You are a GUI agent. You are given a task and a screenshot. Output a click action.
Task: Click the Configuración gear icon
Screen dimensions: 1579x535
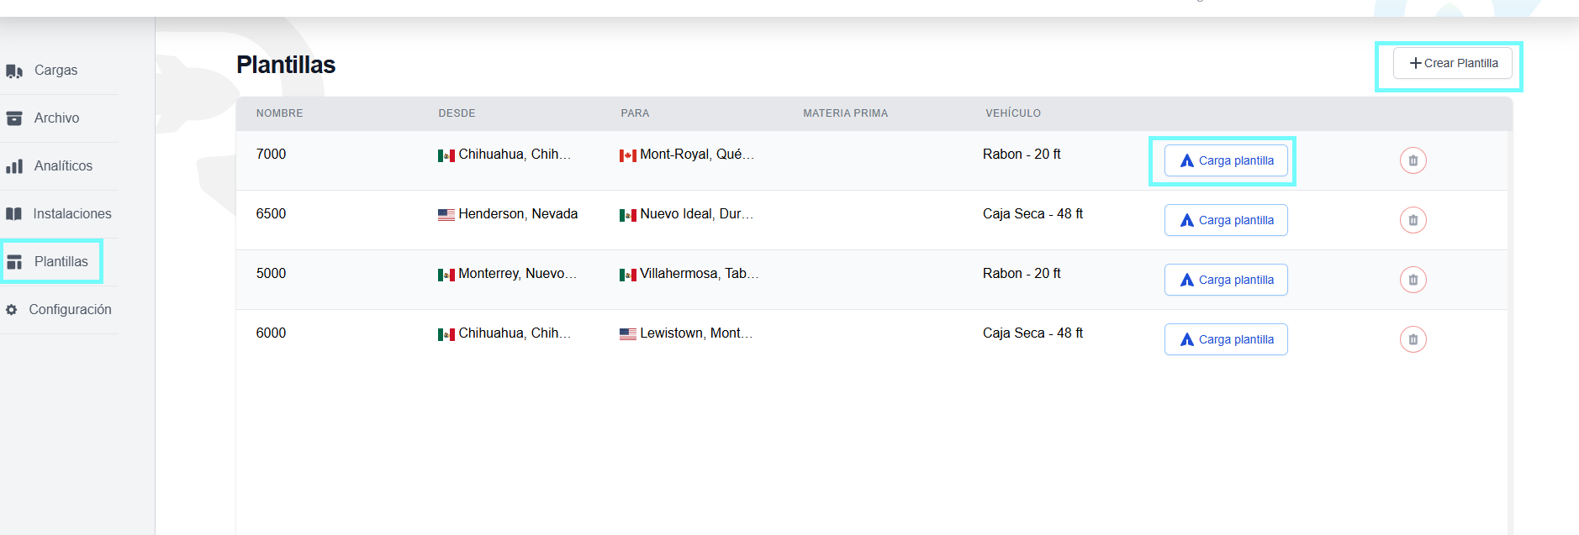(12, 310)
